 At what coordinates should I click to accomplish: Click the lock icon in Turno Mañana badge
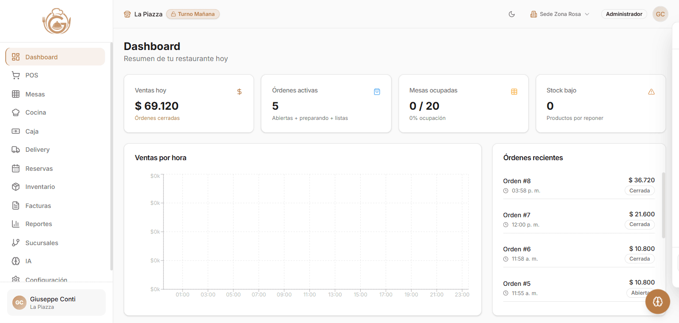coord(173,14)
